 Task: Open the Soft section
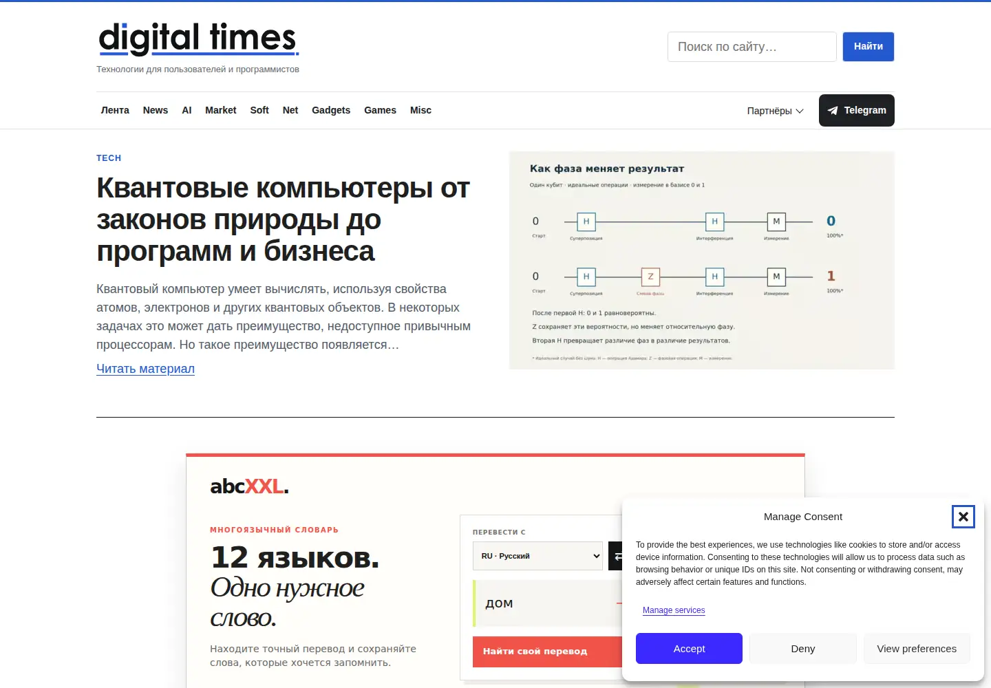(x=259, y=110)
